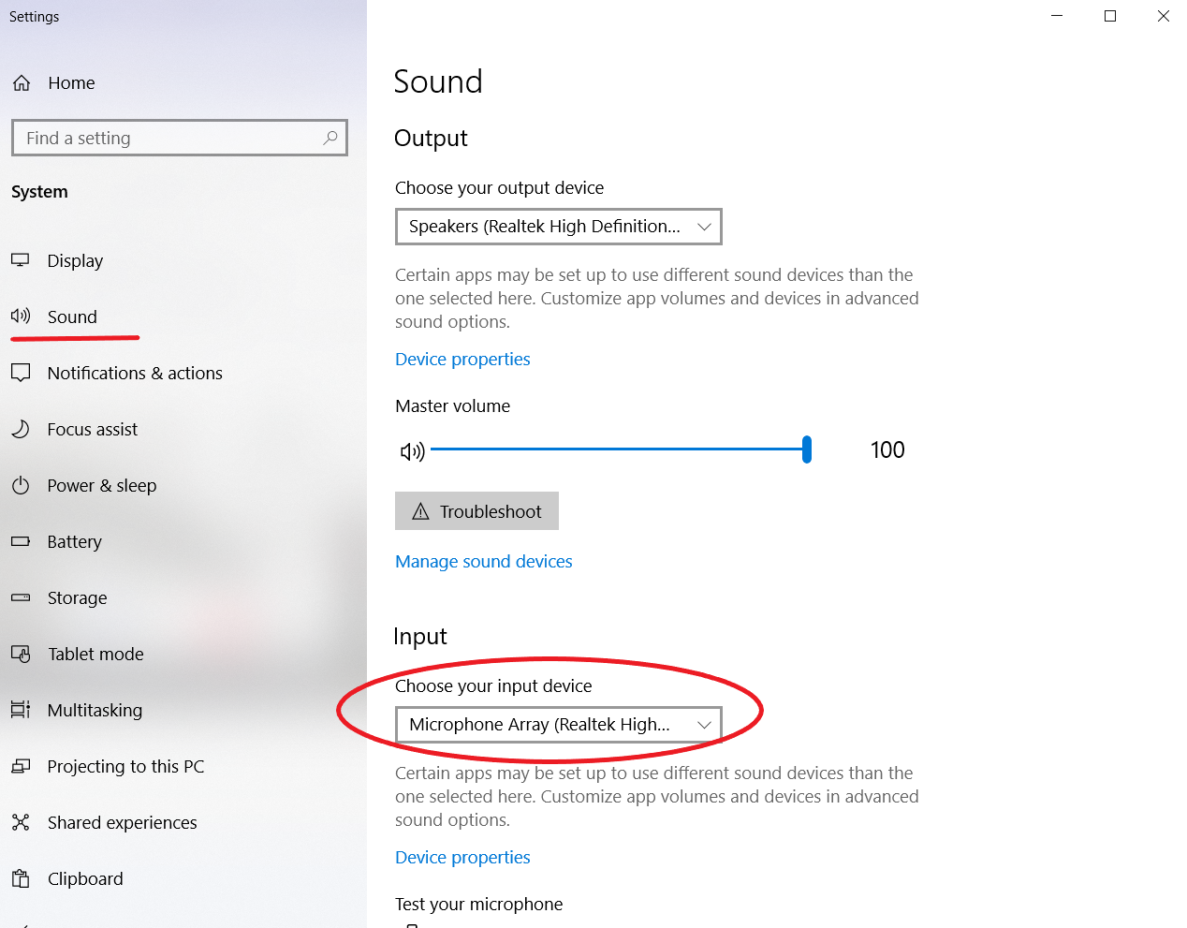Click the Troubleshoot button
Image resolution: width=1187 pixels, height=928 pixels.
coord(476,511)
